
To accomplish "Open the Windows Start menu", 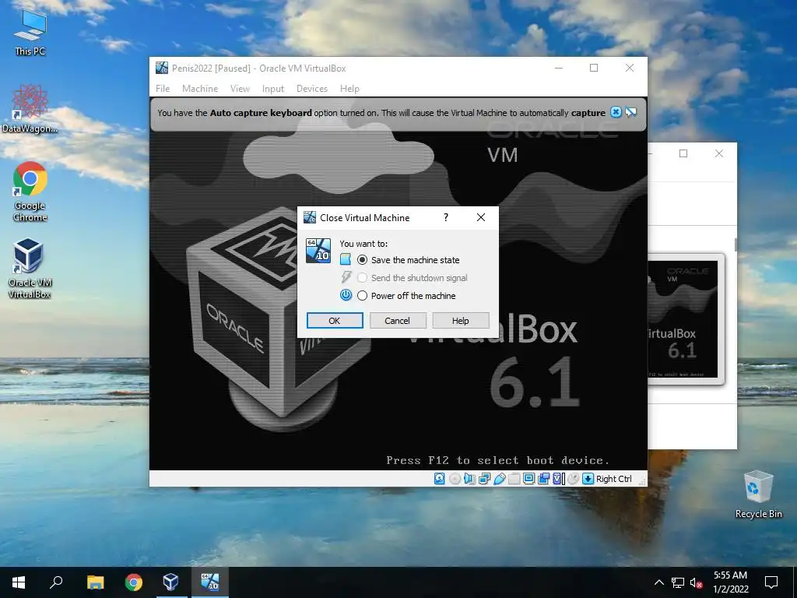I will pyautogui.click(x=19, y=582).
